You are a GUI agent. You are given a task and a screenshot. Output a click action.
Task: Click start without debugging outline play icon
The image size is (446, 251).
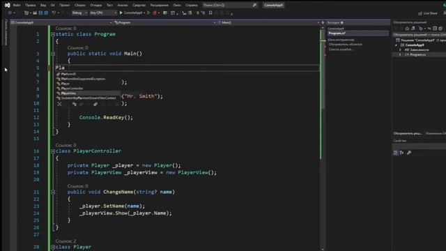tap(148, 13)
